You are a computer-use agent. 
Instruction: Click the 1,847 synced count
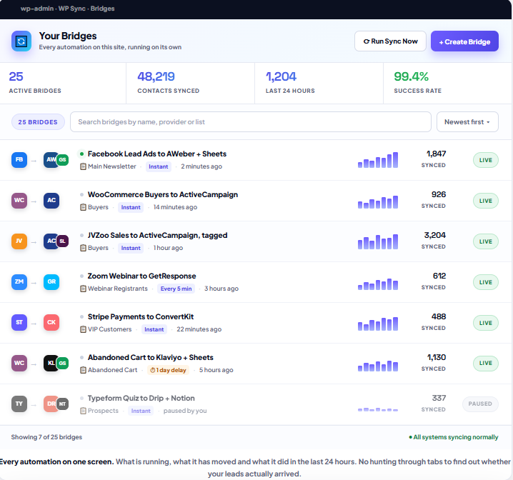click(x=436, y=154)
